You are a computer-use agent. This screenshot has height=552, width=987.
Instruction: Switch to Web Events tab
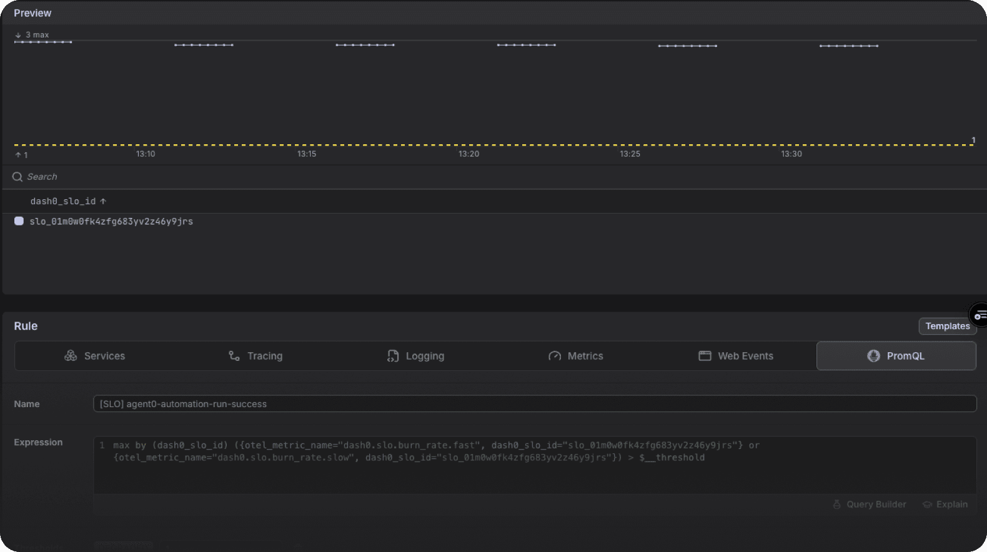pyautogui.click(x=736, y=356)
